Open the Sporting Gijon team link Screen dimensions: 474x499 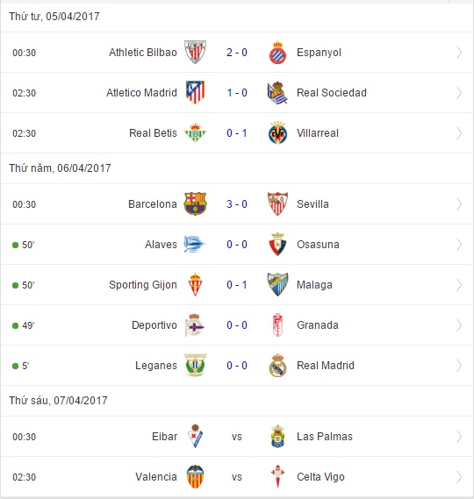click(143, 285)
